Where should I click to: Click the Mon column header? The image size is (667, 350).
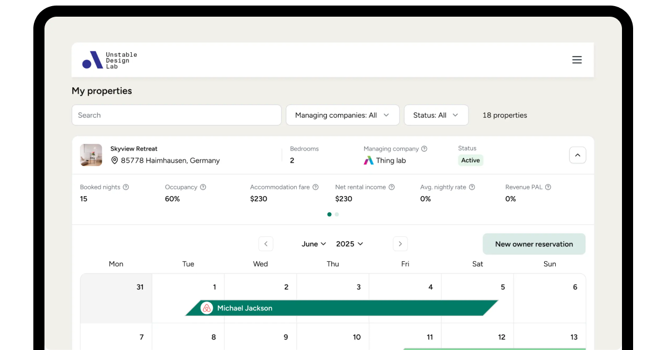click(116, 264)
